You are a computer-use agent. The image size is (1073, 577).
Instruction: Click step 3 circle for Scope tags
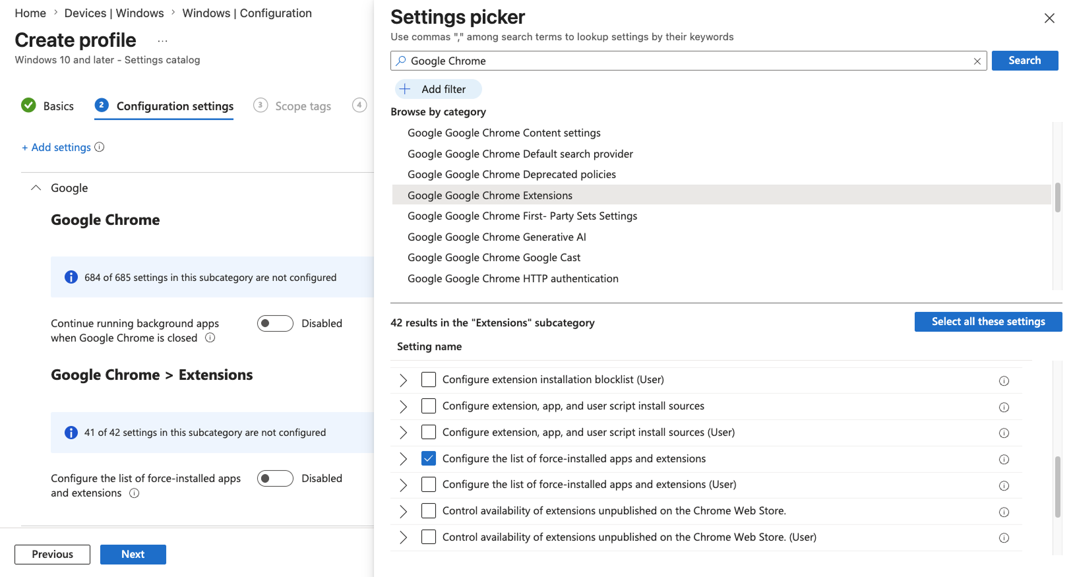coord(261,105)
